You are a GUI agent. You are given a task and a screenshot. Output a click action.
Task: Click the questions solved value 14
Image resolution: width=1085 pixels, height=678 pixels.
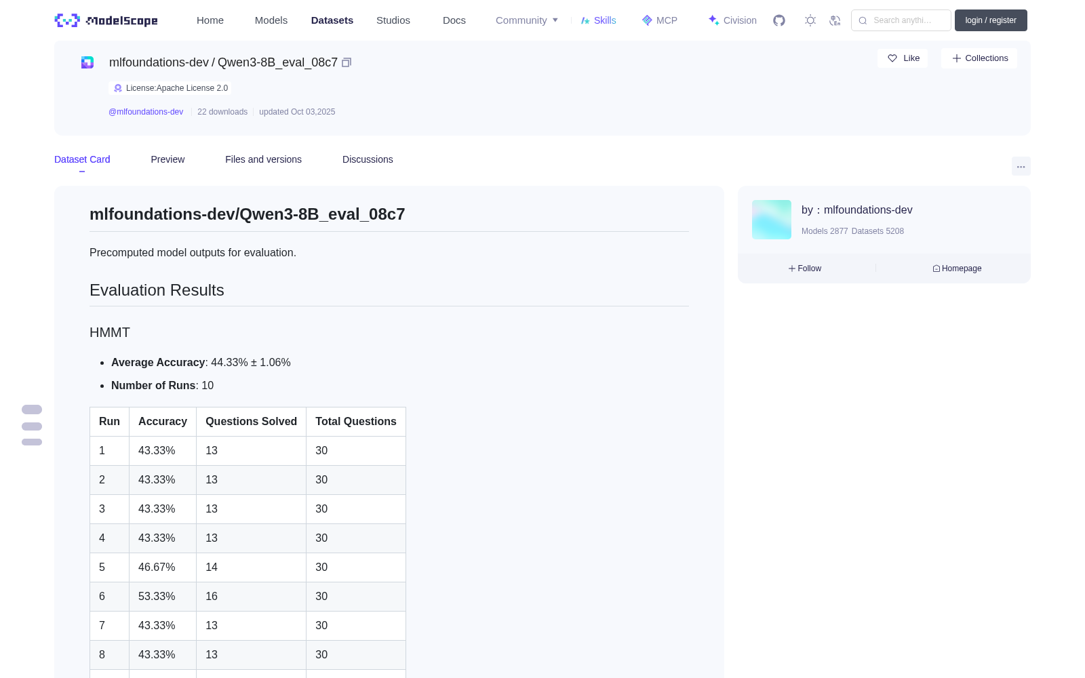click(251, 567)
